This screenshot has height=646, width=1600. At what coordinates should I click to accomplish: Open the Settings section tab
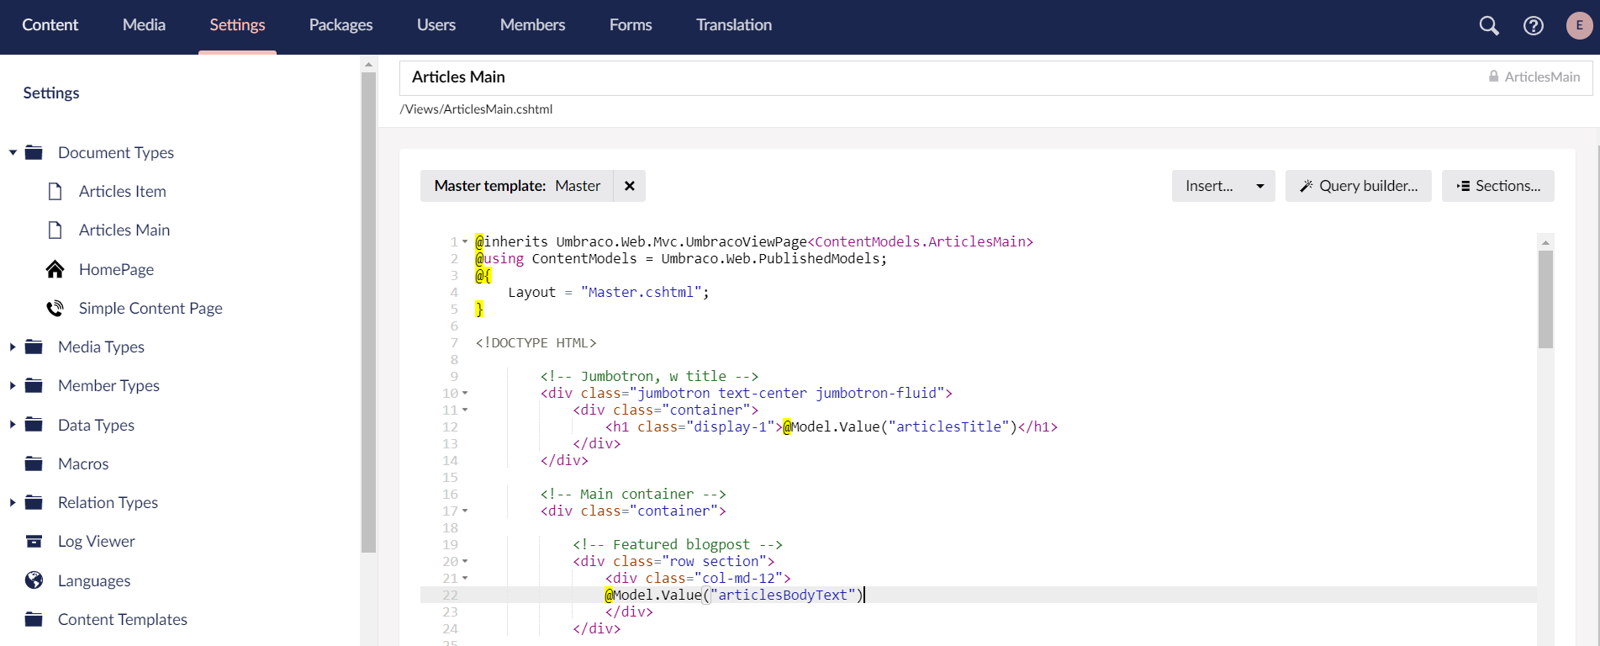(x=237, y=25)
